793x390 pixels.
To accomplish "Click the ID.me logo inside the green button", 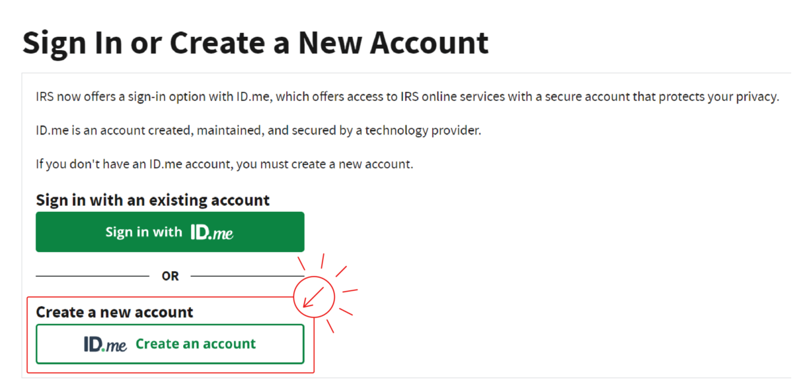I will tap(211, 232).
